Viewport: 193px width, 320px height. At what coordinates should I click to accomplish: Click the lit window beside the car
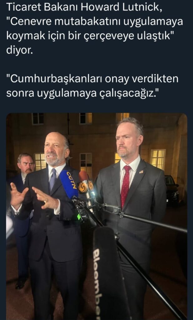158,159
